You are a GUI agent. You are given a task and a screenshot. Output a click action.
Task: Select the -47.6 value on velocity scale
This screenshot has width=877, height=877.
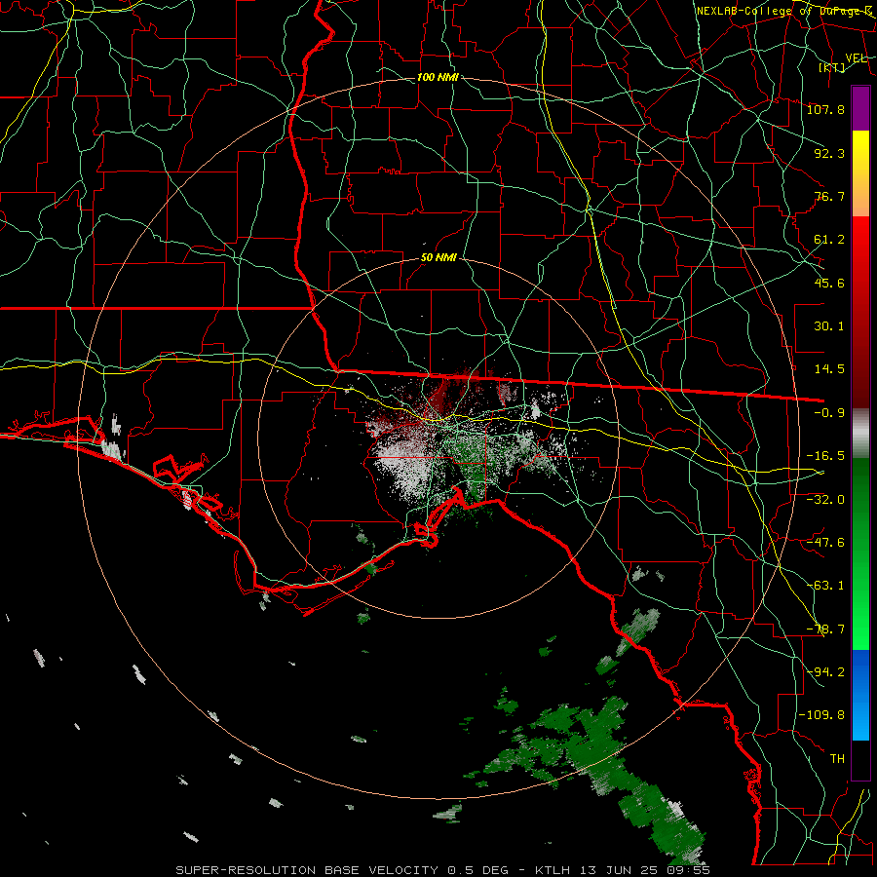(x=825, y=543)
